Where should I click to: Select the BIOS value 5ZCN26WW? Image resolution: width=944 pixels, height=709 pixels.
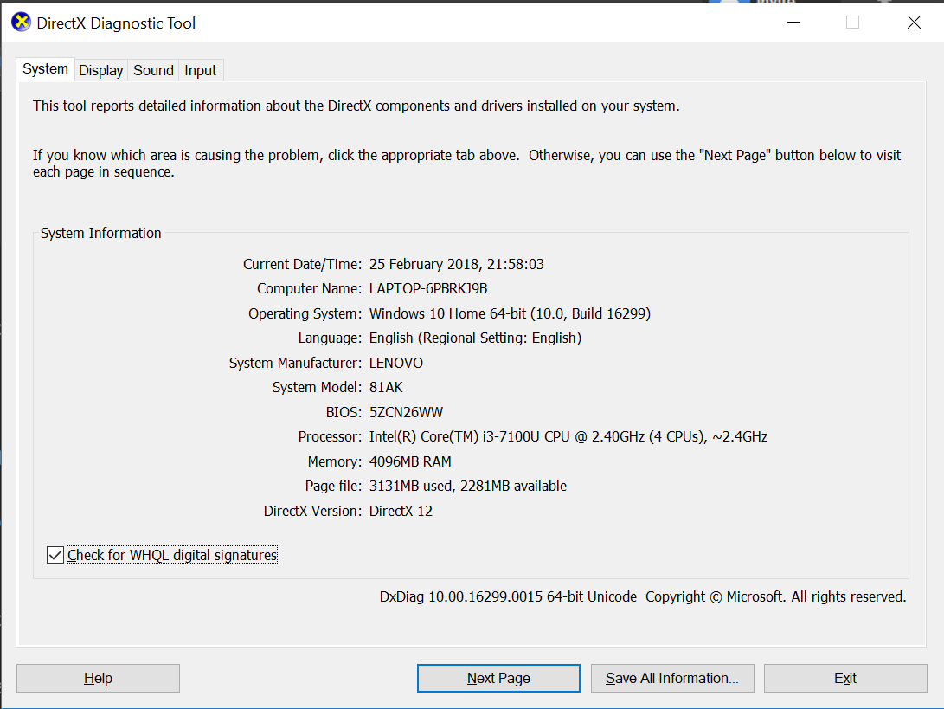tap(406, 413)
